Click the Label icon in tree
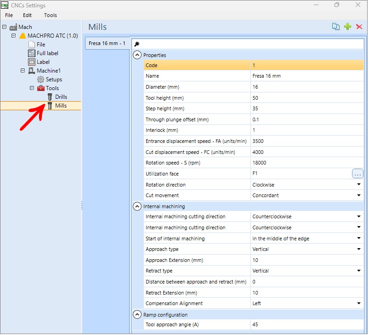Screen dimensions: 369x335 32,62
